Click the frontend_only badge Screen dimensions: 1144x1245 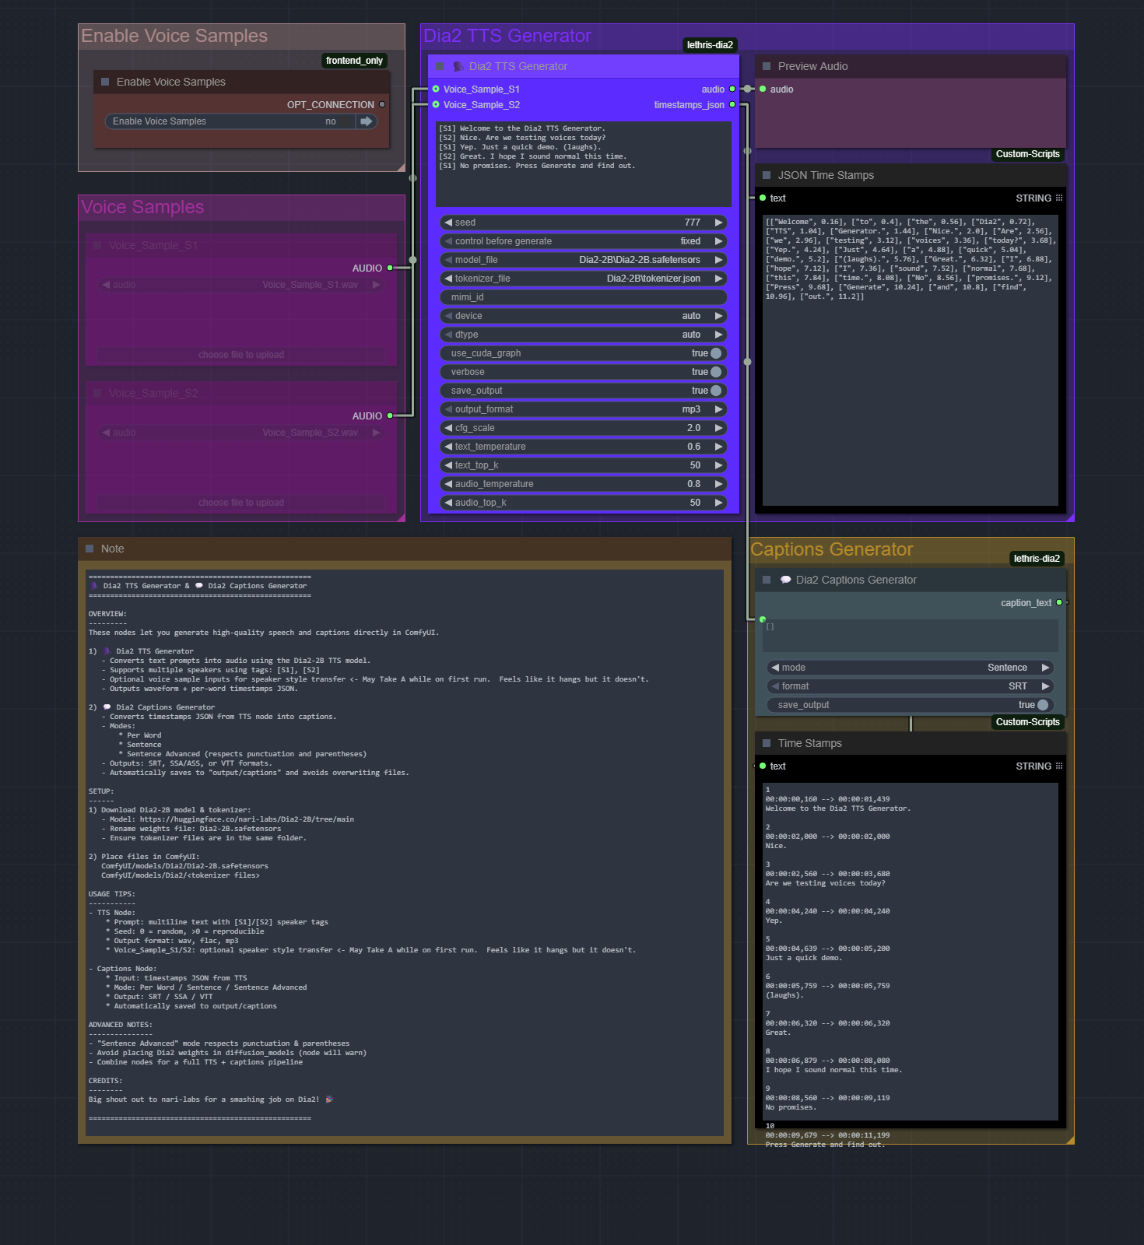coord(354,61)
